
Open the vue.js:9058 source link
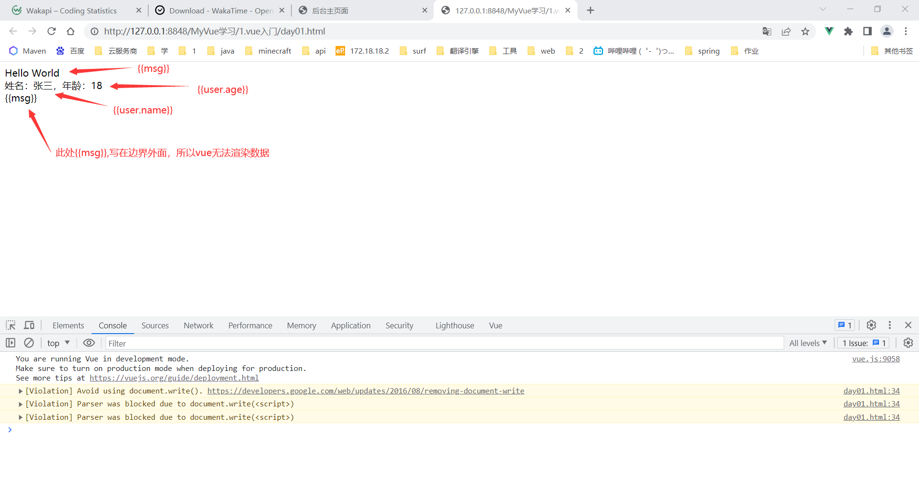tap(875, 359)
